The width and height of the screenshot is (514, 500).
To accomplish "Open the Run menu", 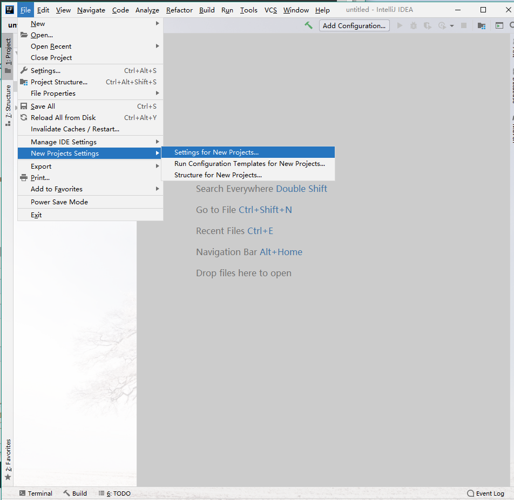I will [x=227, y=10].
